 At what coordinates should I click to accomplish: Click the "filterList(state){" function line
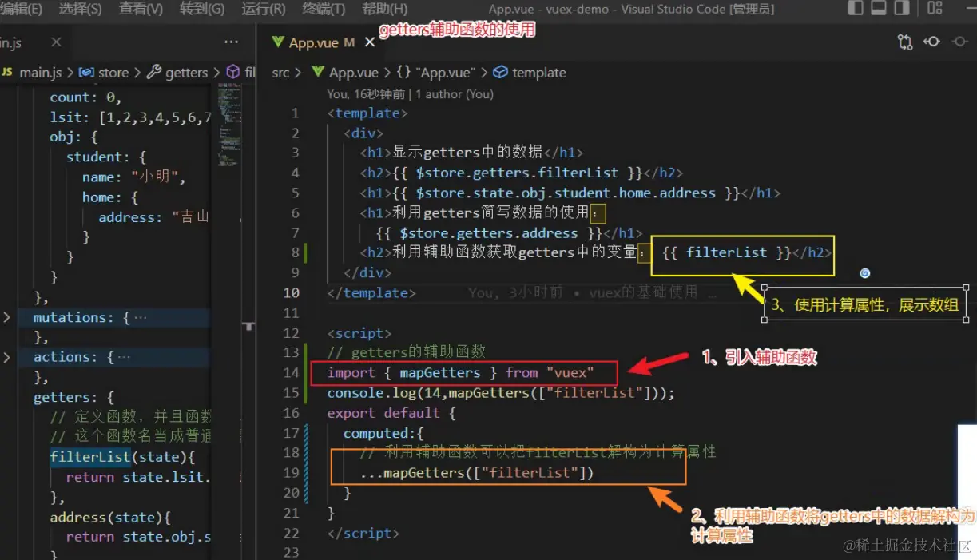click(122, 457)
